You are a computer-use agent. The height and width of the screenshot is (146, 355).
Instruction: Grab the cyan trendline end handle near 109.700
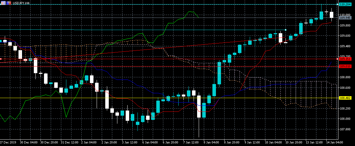click(286, 30)
